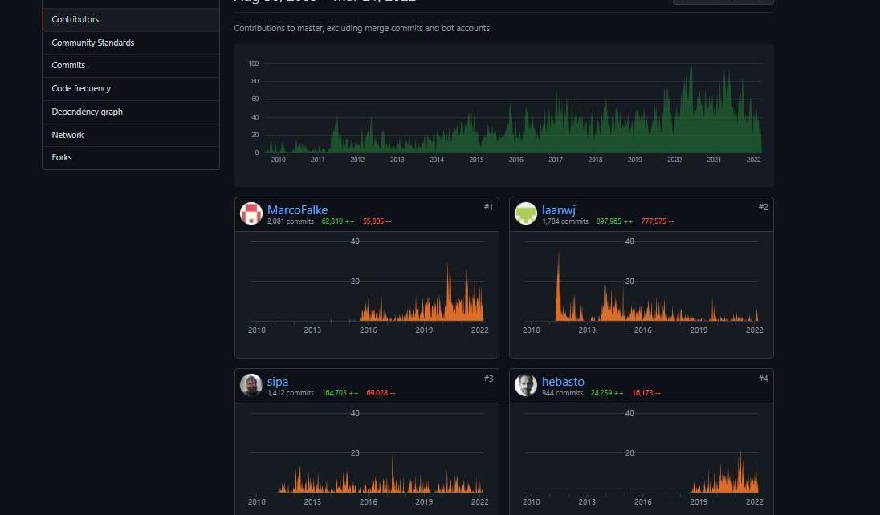880x515 pixels.
Task: Show Forks from the sidebar
Action: coord(62,157)
